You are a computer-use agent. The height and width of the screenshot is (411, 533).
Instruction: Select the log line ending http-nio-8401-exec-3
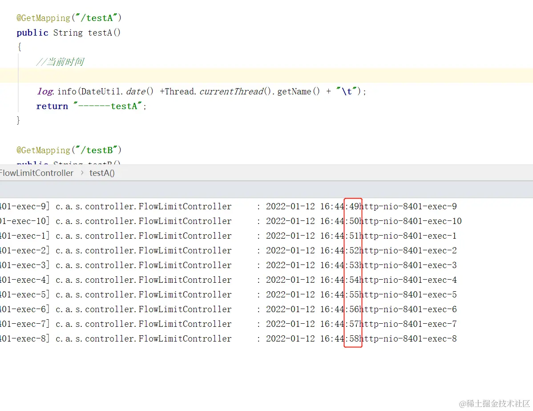[228, 265]
